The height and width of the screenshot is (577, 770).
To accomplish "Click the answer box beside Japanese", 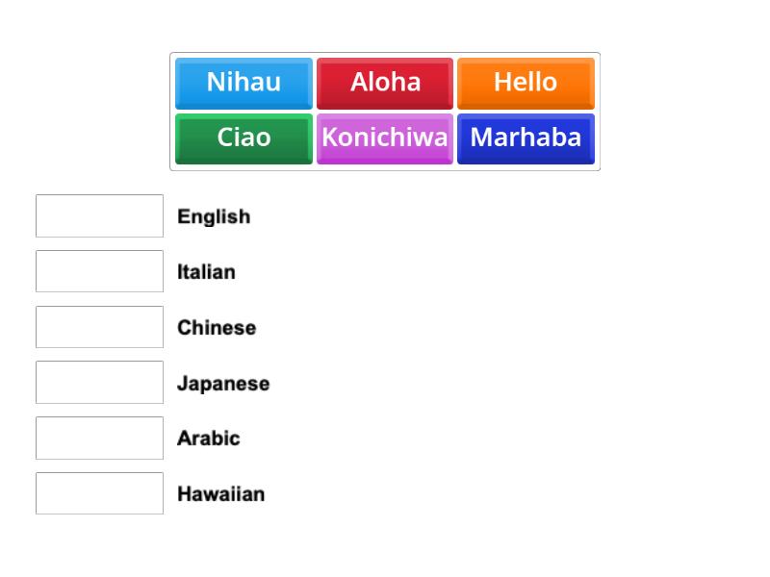I will (99, 382).
